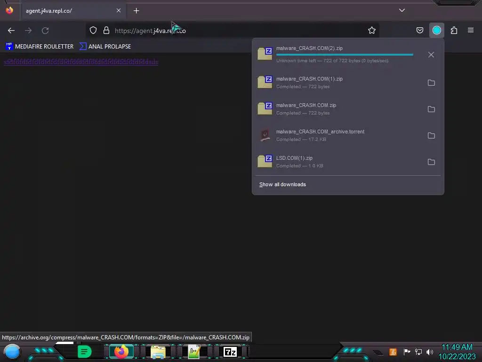Open the Save to Pocket icon
The height and width of the screenshot is (362, 482).
[419, 30]
